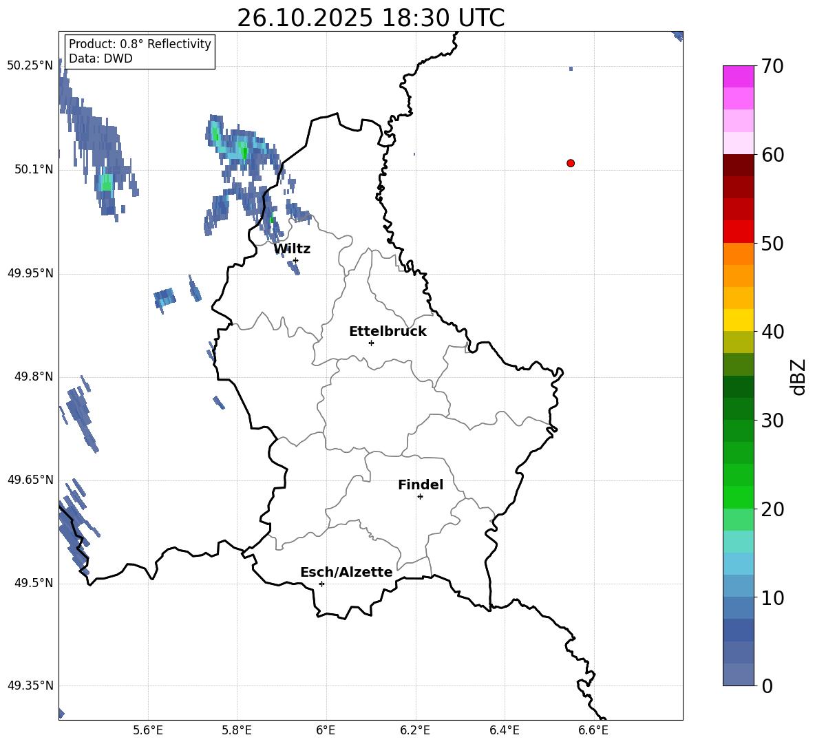This screenshot has width=815, height=744.
Task: Click the 40 value on the colorbar
Action: tap(772, 332)
